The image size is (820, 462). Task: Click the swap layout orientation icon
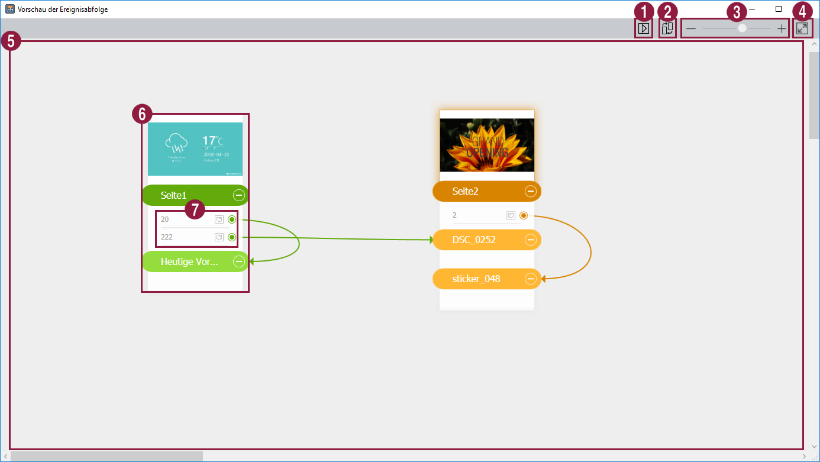[x=667, y=28]
